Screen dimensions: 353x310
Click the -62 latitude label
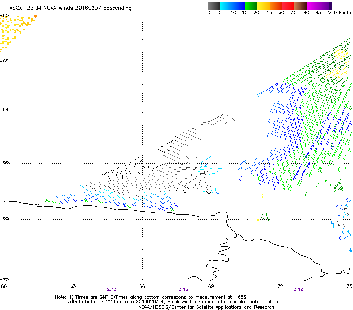[x=4, y=61]
